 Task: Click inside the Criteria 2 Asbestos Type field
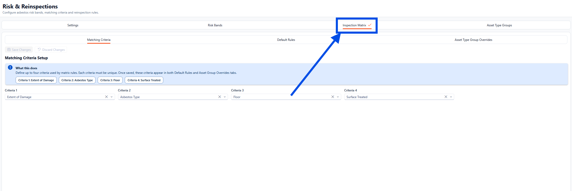click(x=166, y=97)
